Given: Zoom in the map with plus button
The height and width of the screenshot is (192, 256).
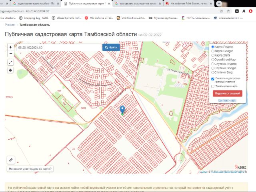Looking at the screenshot, I should (x=10, y=47).
